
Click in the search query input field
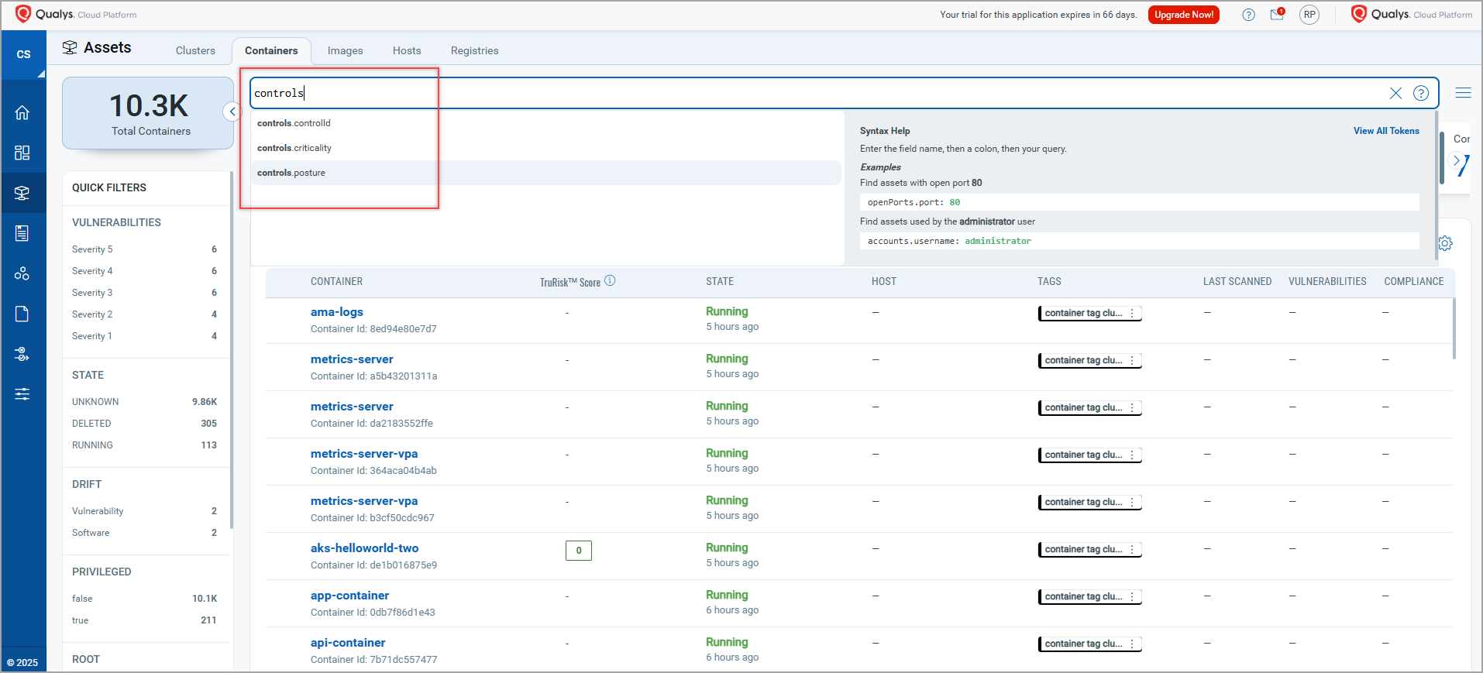click(775, 93)
